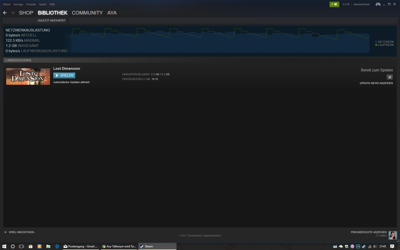Screen dimensions: 400x250
Task: Open the Anzeige menu
Action: [x=18, y=4]
